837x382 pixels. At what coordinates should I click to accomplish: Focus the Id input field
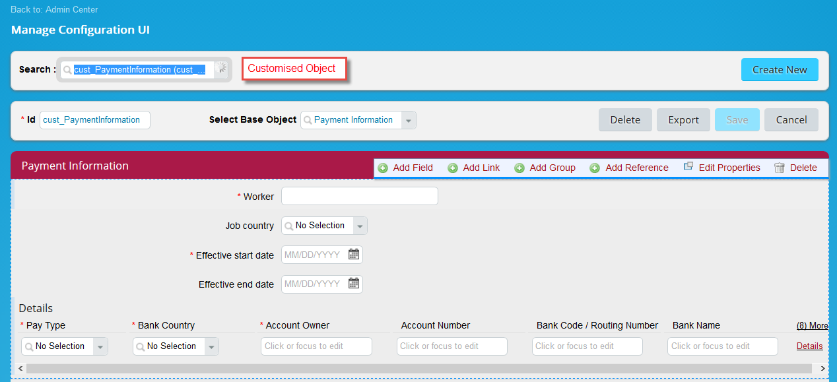(x=95, y=119)
